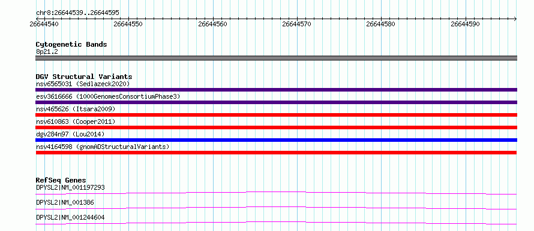
Task: Click the Cytogenetic Bands track heading
Action: pyautogui.click(x=71, y=44)
